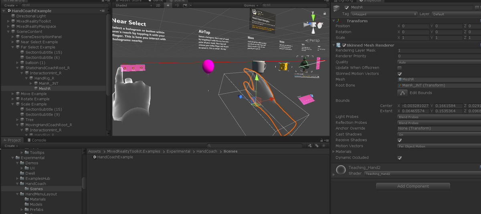This screenshot has height=214, width=481.
Task: Toggle the MeshR active checkbox
Action: (347, 8)
